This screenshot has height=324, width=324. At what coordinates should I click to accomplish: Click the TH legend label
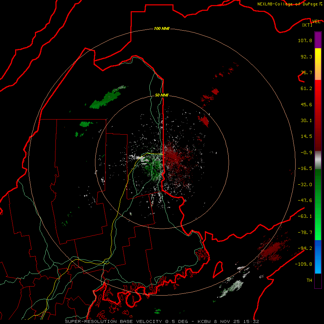[309, 280]
